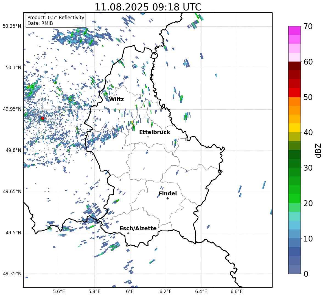This screenshot has height=297, width=325.
Task: Click the 10 tick on colorbar
Action: [308, 238]
